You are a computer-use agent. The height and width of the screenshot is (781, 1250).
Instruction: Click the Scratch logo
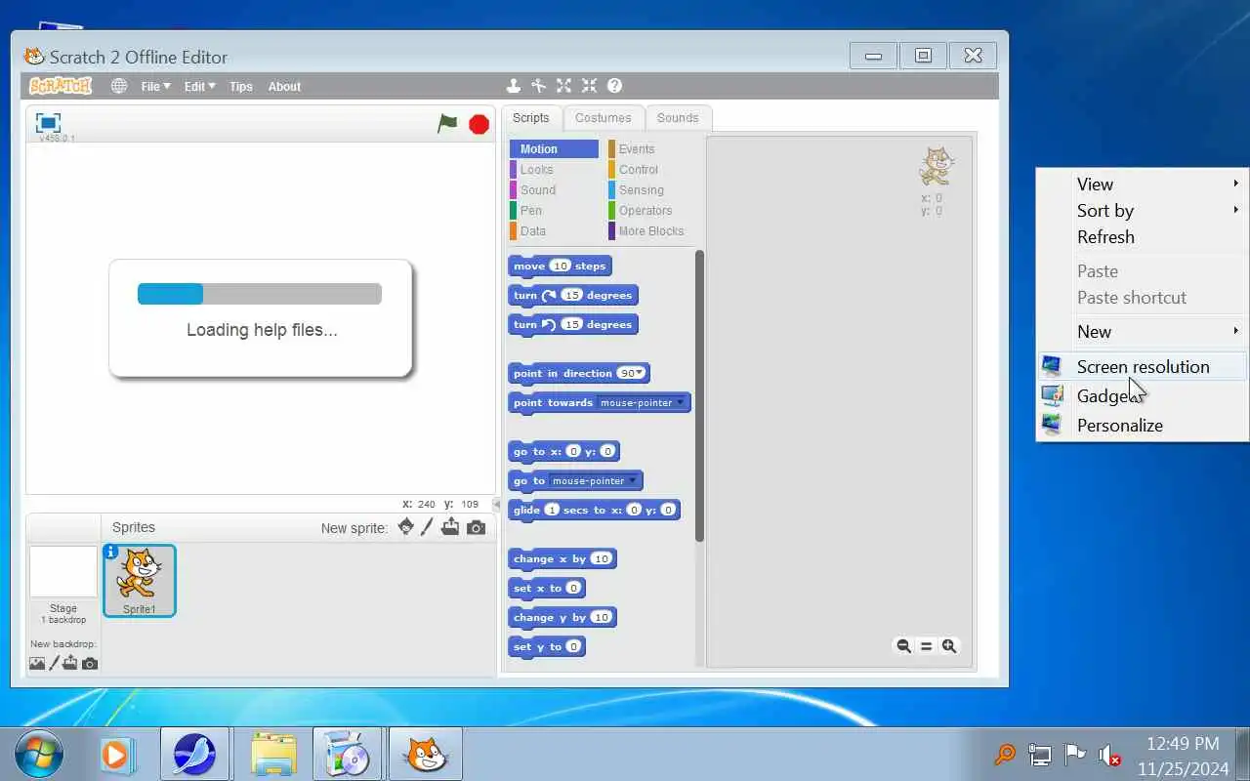coord(61,86)
